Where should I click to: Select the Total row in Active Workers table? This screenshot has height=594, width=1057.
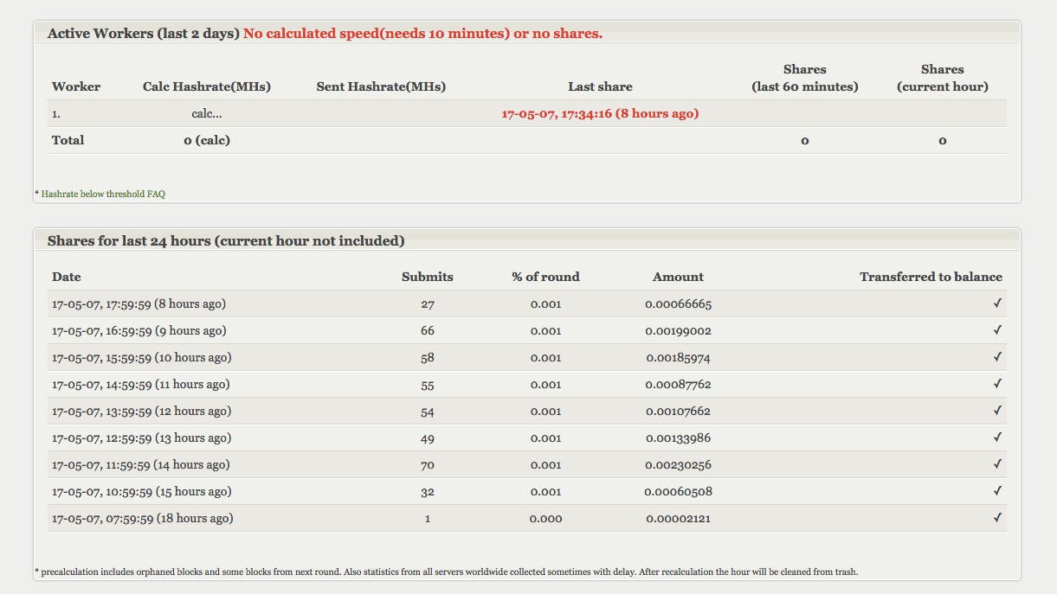[x=68, y=140]
